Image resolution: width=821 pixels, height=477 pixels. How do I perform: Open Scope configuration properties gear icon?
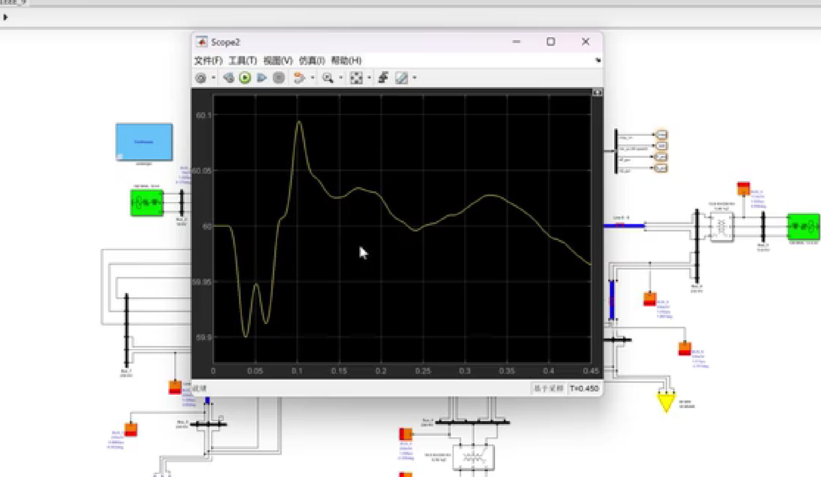pyautogui.click(x=201, y=78)
